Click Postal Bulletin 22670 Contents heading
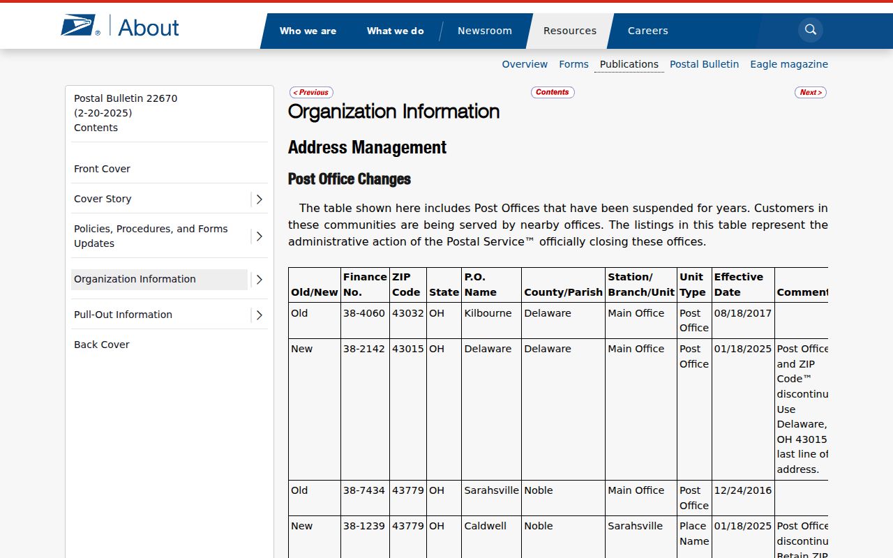Viewport: 893px width, 558px height. point(126,113)
